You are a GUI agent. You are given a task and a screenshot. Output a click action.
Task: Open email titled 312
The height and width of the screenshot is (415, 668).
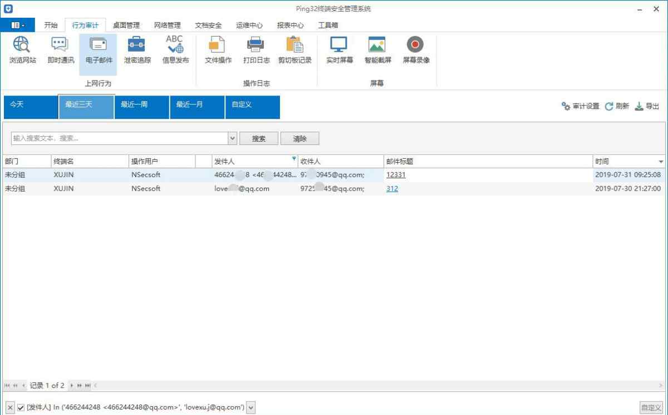tap(392, 189)
